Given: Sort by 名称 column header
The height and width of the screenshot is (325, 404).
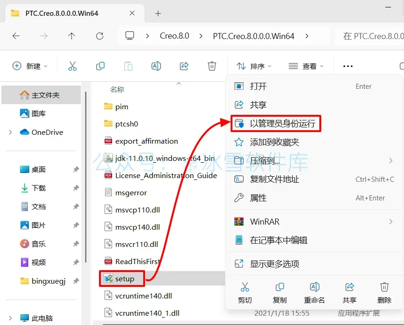Looking at the screenshot, I should click(117, 89).
